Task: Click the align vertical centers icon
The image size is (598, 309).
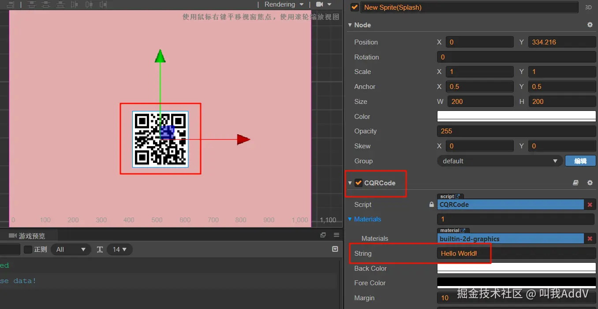Action: point(46,4)
